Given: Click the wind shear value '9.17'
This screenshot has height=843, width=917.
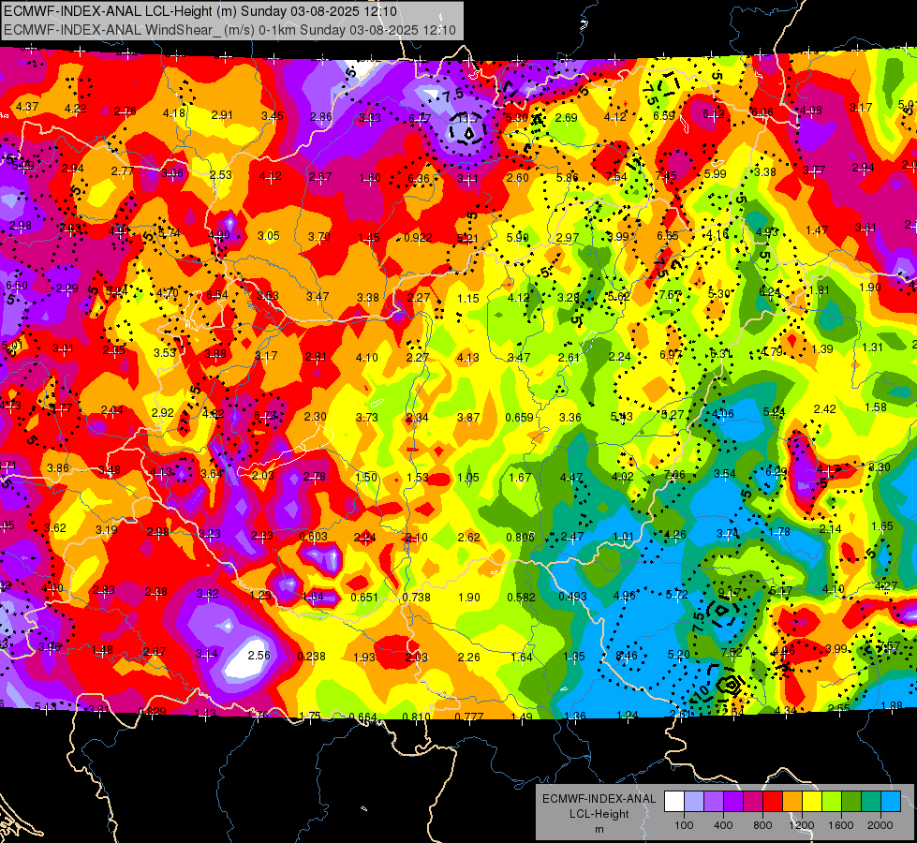Looking at the screenshot, I should click(x=729, y=593).
